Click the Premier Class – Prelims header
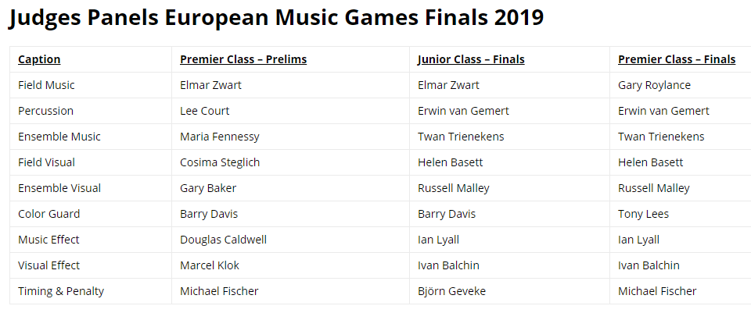This screenshot has width=751, height=313. [x=243, y=59]
